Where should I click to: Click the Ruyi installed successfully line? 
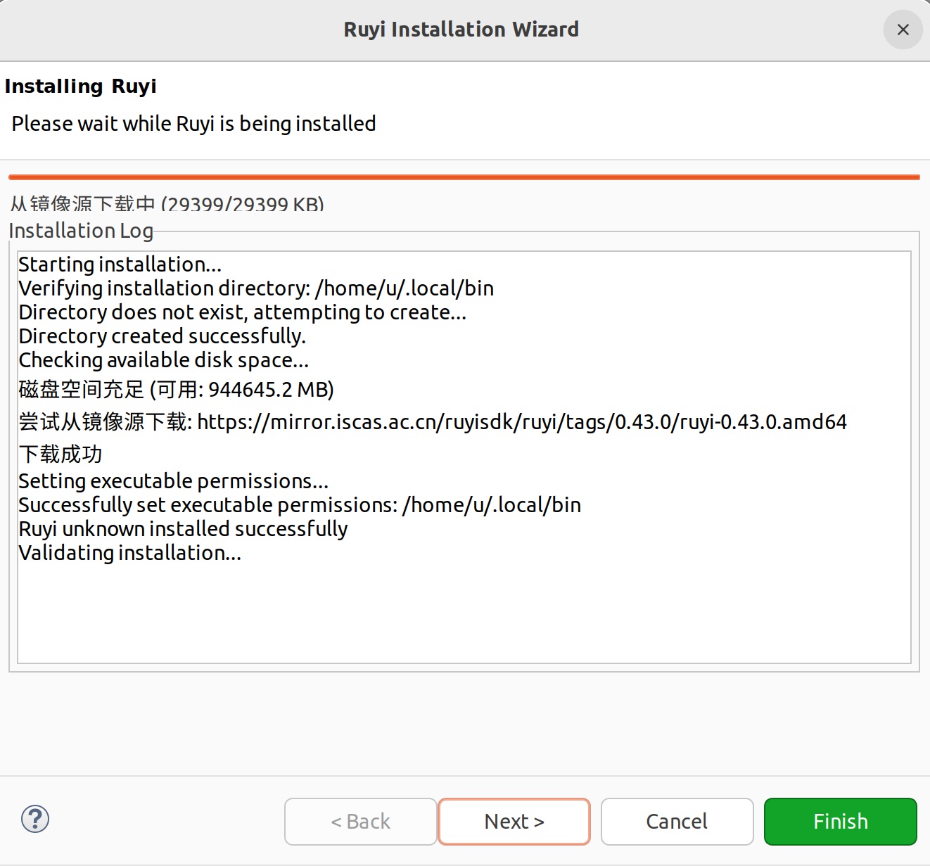click(183, 528)
